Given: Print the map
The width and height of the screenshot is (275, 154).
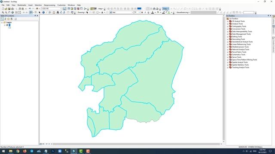Looking at the screenshot, I should coord(12,9).
